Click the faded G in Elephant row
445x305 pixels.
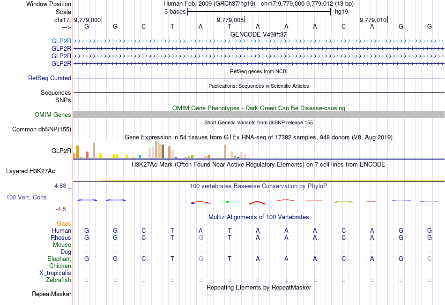tap(201, 259)
